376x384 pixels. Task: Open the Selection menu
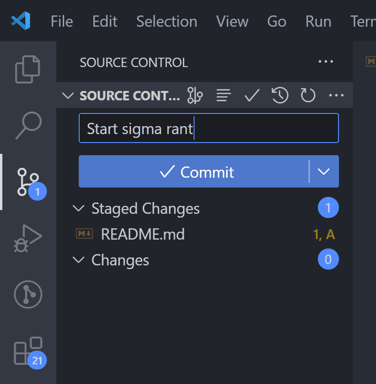click(166, 22)
